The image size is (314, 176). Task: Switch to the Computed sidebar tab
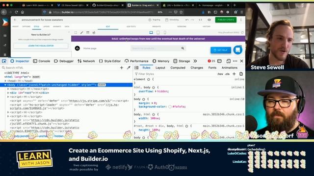coord(178,68)
